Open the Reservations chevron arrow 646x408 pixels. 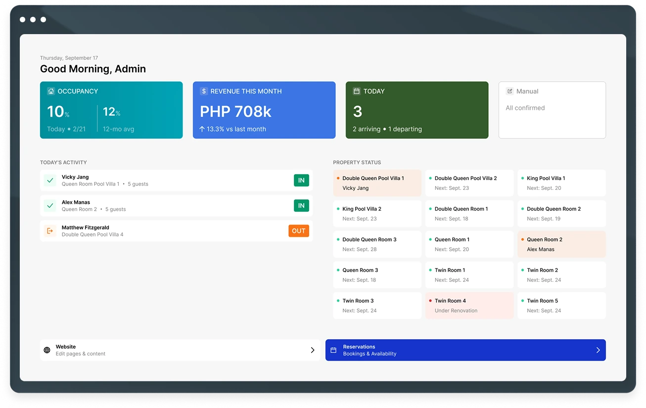pos(598,350)
